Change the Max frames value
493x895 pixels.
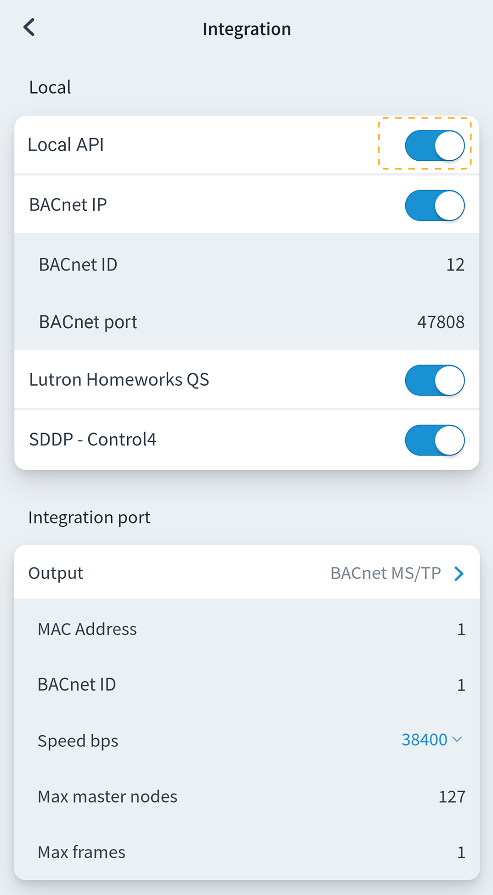(461, 852)
